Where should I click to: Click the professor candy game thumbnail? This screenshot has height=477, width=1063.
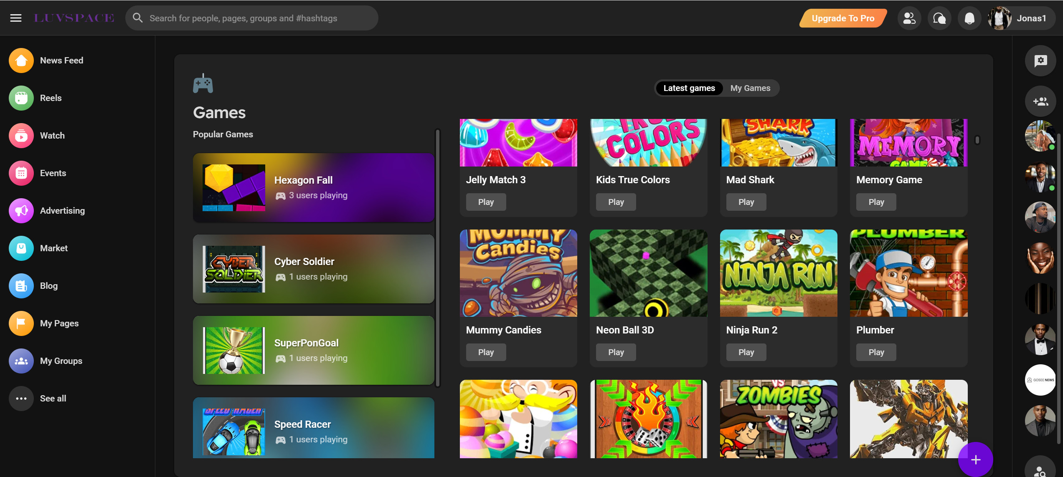pyautogui.click(x=518, y=419)
